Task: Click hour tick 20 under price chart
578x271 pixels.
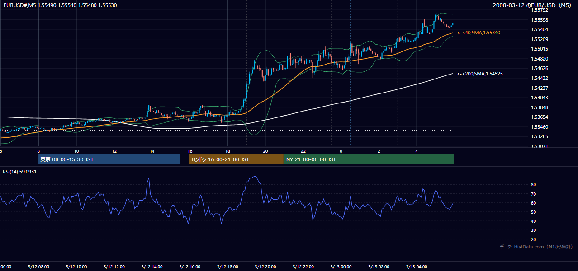Action: (x=265, y=151)
